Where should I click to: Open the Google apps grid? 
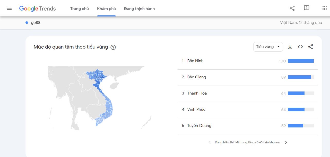324,8
